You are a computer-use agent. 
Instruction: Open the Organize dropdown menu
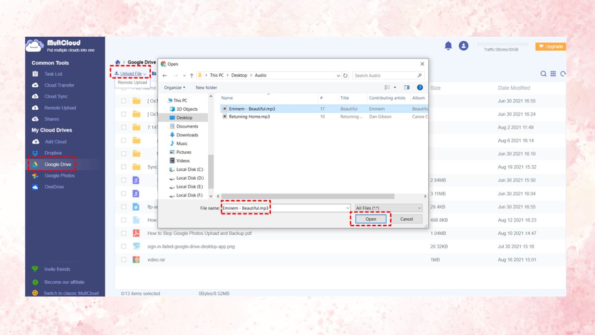tap(175, 87)
